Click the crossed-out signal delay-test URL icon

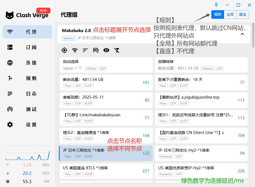click(96, 50)
